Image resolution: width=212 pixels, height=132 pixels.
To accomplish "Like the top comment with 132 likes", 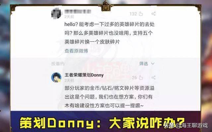I will 141,14.
